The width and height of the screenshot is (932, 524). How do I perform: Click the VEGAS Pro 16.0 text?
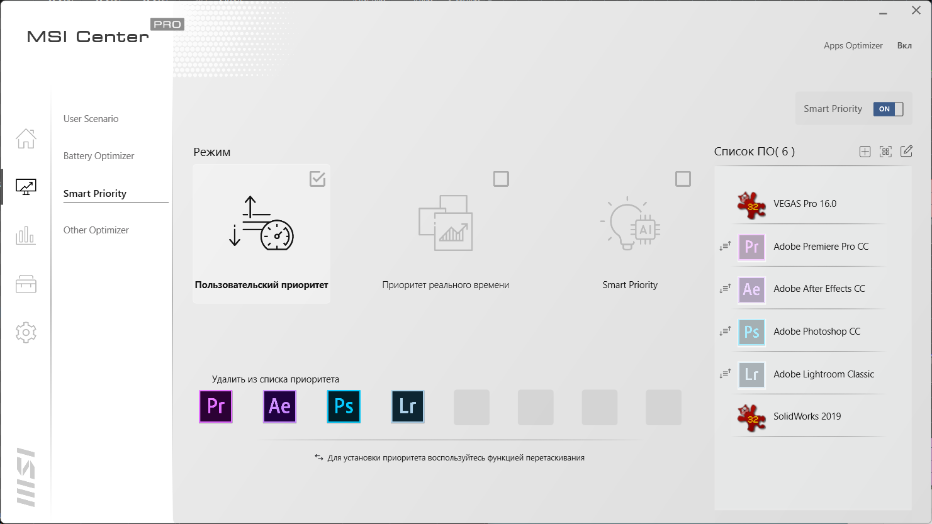tap(805, 204)
